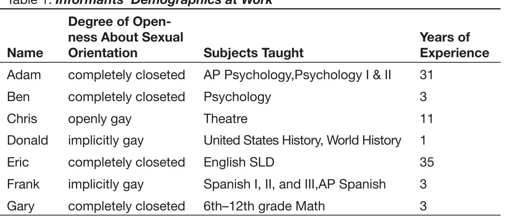Image resolution: width=508 pixels, height=221 pixels.
Task: Select the "Years of Experience" column header
Action: click(x=454, y=45)
